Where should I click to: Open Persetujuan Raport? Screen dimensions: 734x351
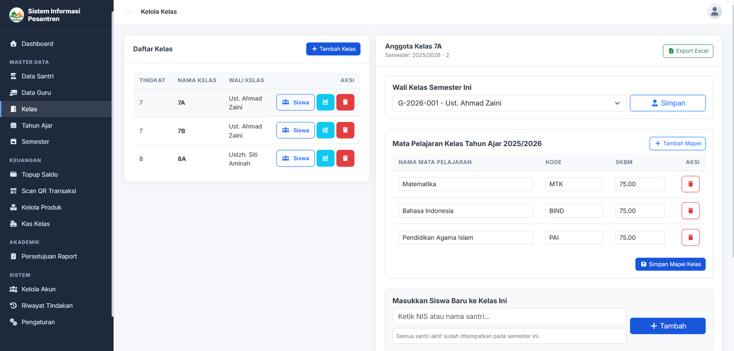[56, 256]
